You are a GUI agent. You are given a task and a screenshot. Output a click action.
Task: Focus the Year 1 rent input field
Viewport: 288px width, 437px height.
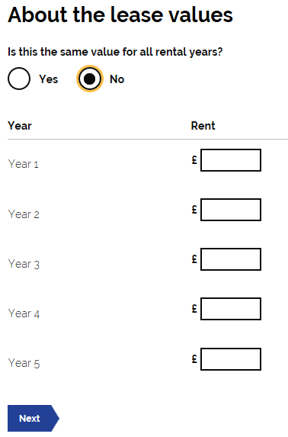tap(231, 160)
